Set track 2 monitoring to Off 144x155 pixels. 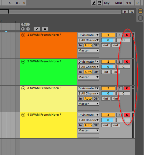click(x=96, y=72)
